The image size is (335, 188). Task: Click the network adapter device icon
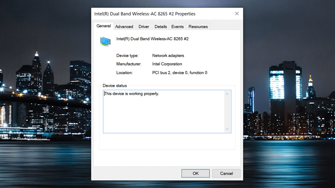click(106, 41)
